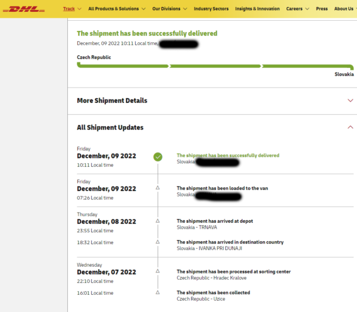Open the About Us menu

345,9
